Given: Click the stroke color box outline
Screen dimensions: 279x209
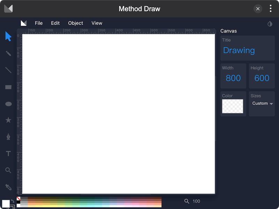Looking at the screenshot, I should tap(13, 207).
